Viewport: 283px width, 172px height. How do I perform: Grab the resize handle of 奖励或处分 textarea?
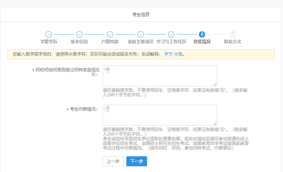click(215, 84)
